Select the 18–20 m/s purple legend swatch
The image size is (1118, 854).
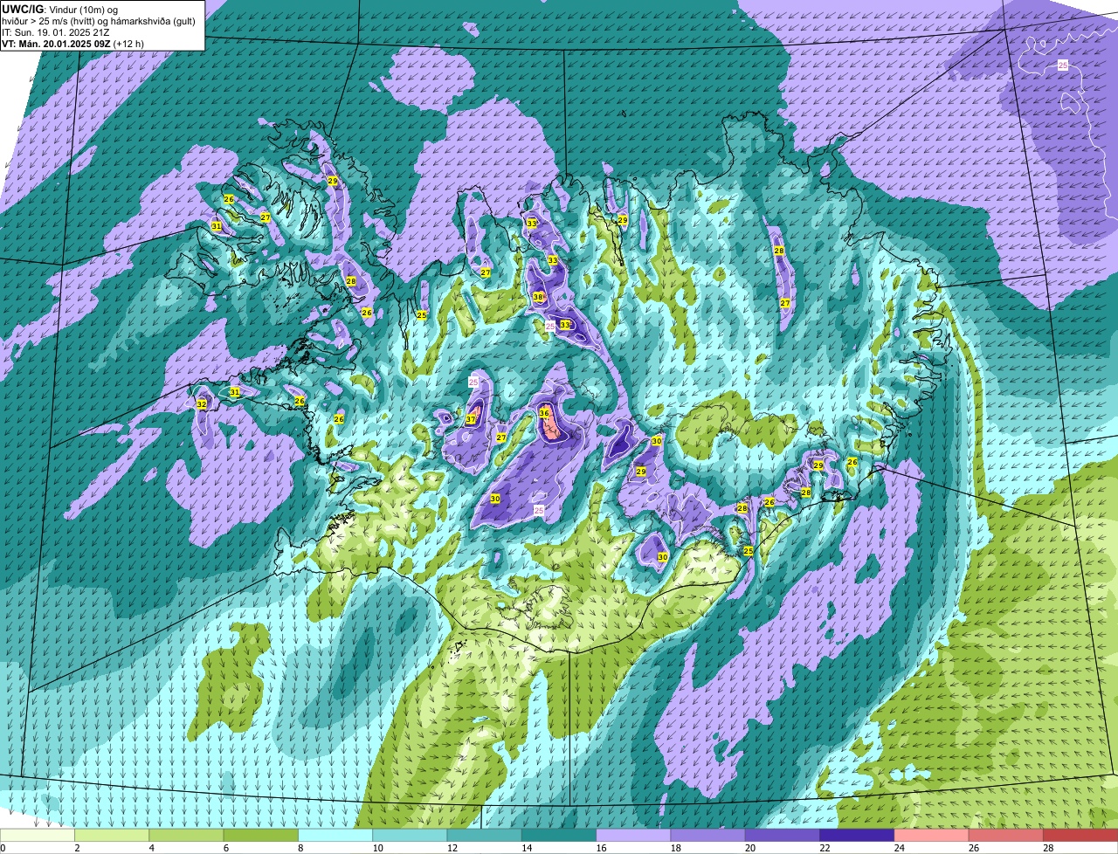point(708,835)
